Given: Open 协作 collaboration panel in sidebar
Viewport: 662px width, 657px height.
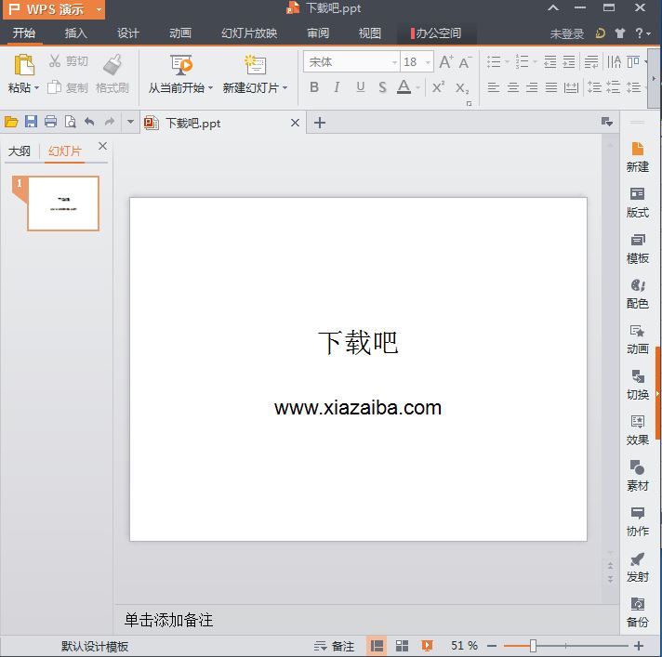Looking at the screenshot, I should pyautogui.click(x=637, y=521).
